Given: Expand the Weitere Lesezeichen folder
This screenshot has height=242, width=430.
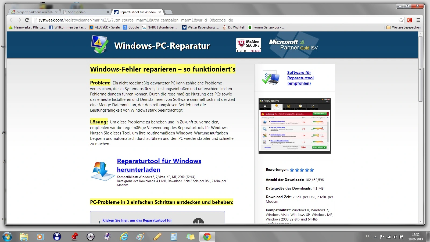Looking at the screenshot, I should coord(403,27).
